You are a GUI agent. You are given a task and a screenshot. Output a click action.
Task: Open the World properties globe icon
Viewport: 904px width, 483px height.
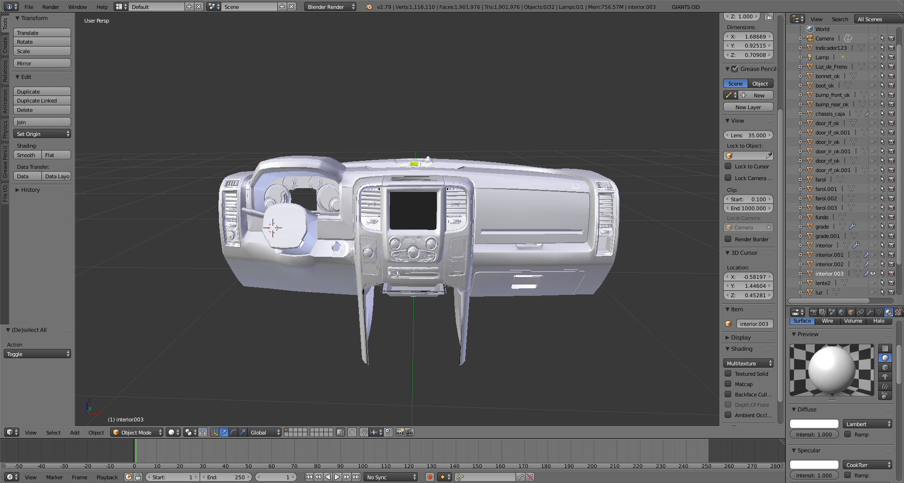841,312
